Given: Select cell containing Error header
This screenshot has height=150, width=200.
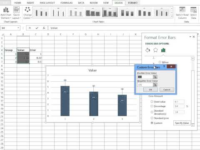Looking at the screenshot, I should pos(35,50).
